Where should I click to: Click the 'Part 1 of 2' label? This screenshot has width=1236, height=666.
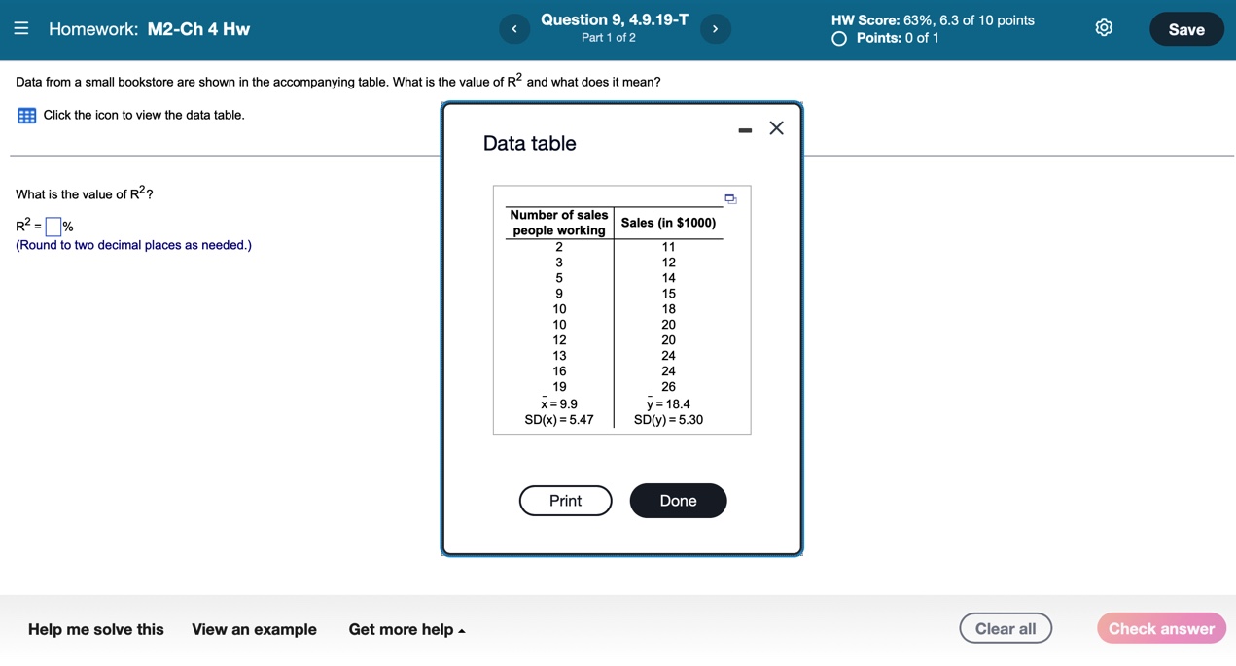[x=609, y=38]
